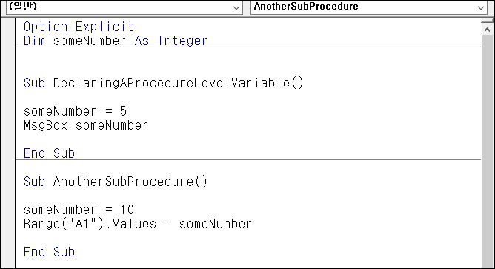
Task: Click the first End Sub line
Action: pyautogui.click(x=49, y=153)
